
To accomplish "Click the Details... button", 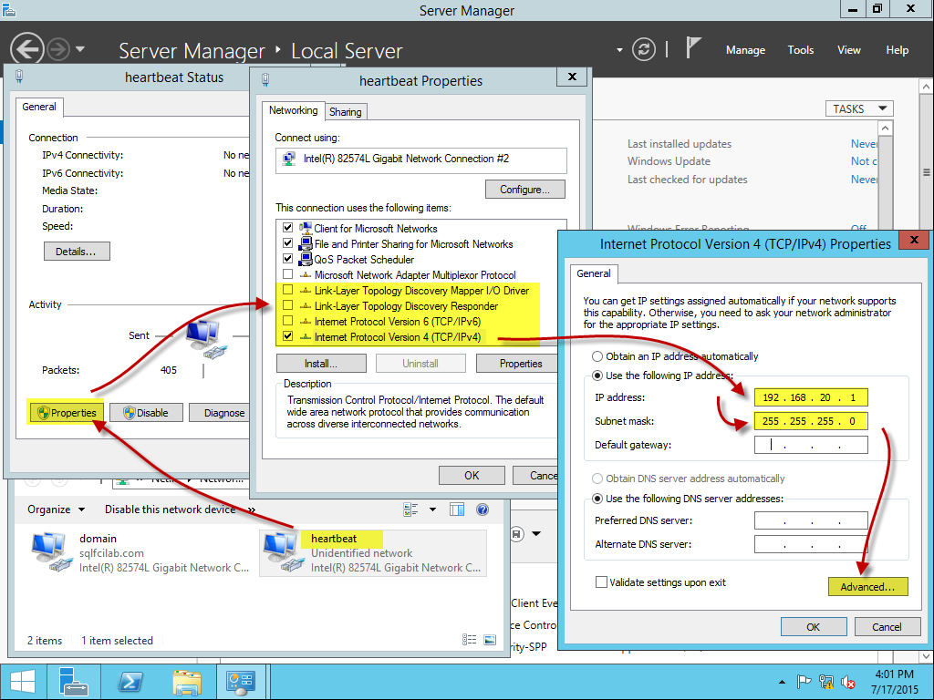I will pyautogui.click(x=77, y=252).
